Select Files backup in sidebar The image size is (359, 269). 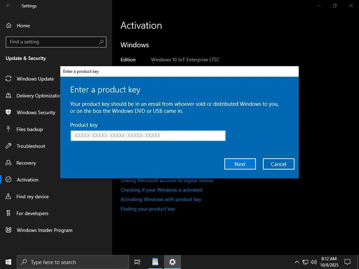[x=30, y=129]
